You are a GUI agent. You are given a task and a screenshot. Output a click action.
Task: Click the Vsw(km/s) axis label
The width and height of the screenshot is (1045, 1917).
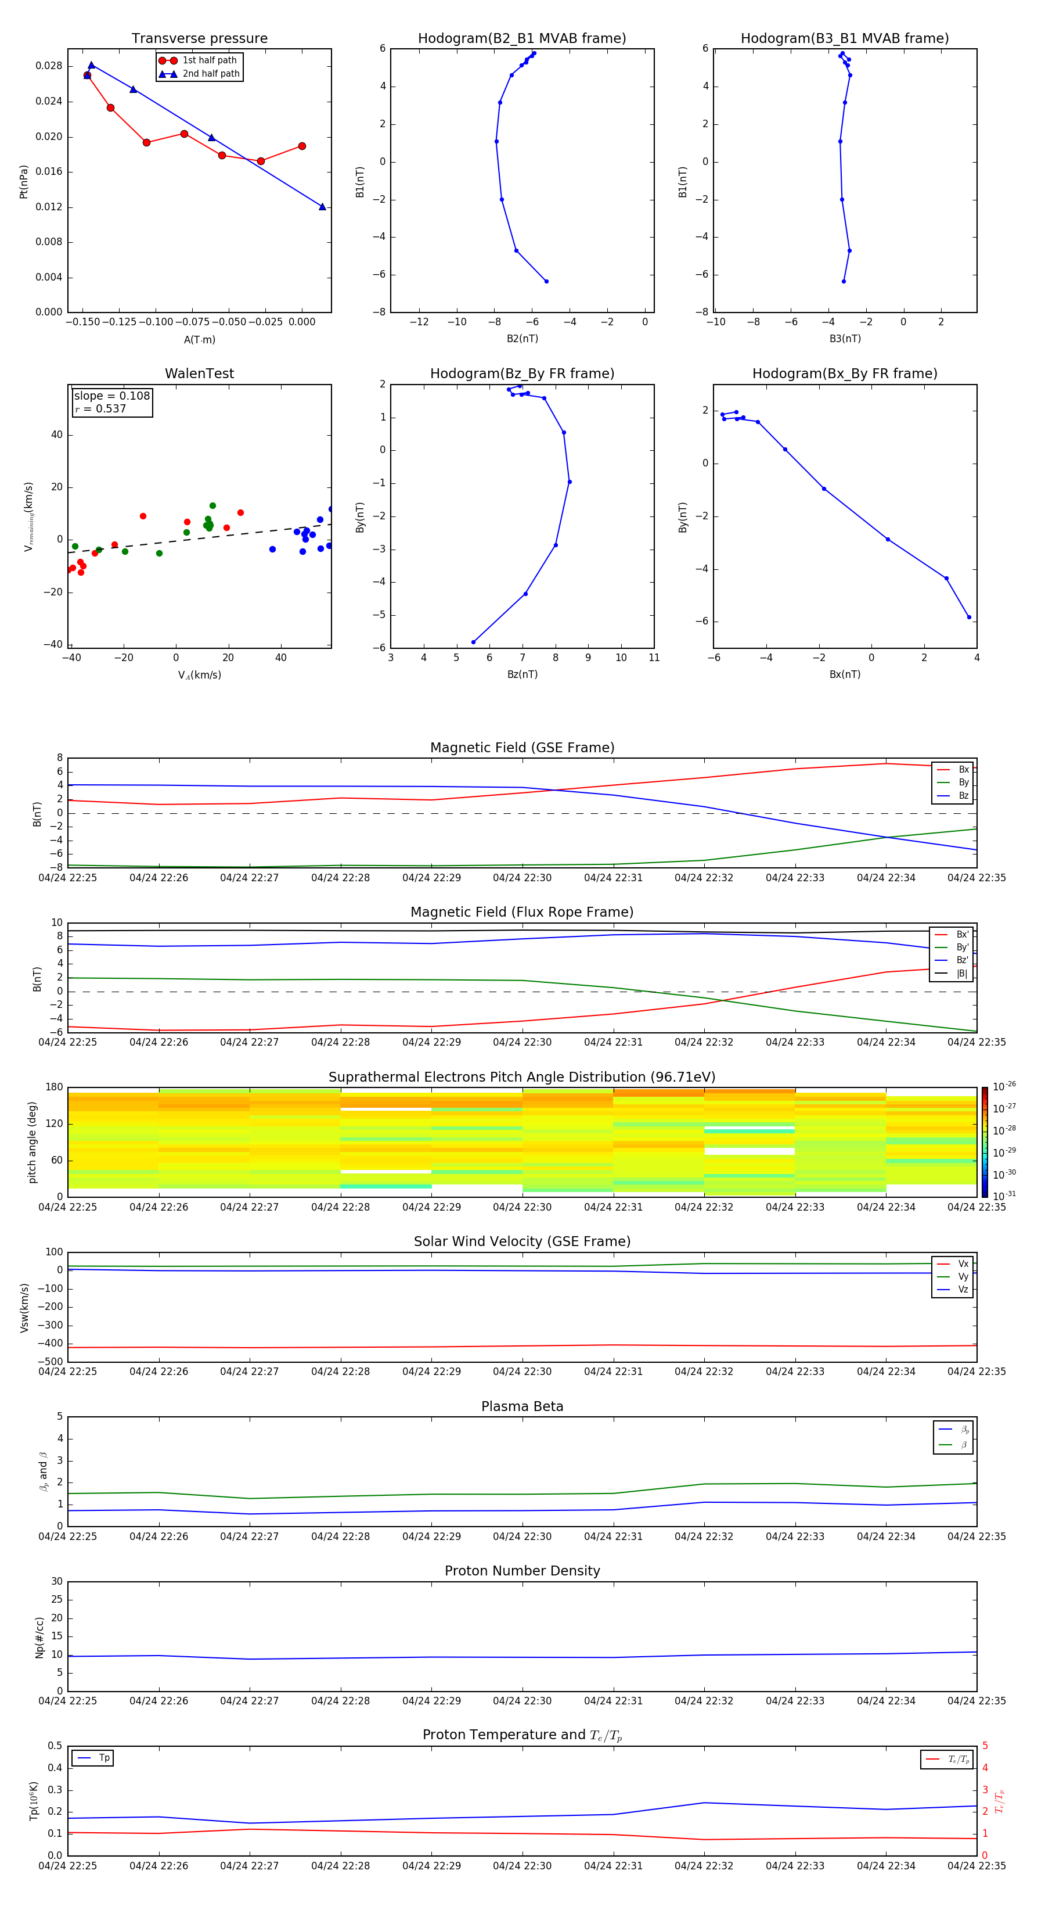coord(24,1308)
